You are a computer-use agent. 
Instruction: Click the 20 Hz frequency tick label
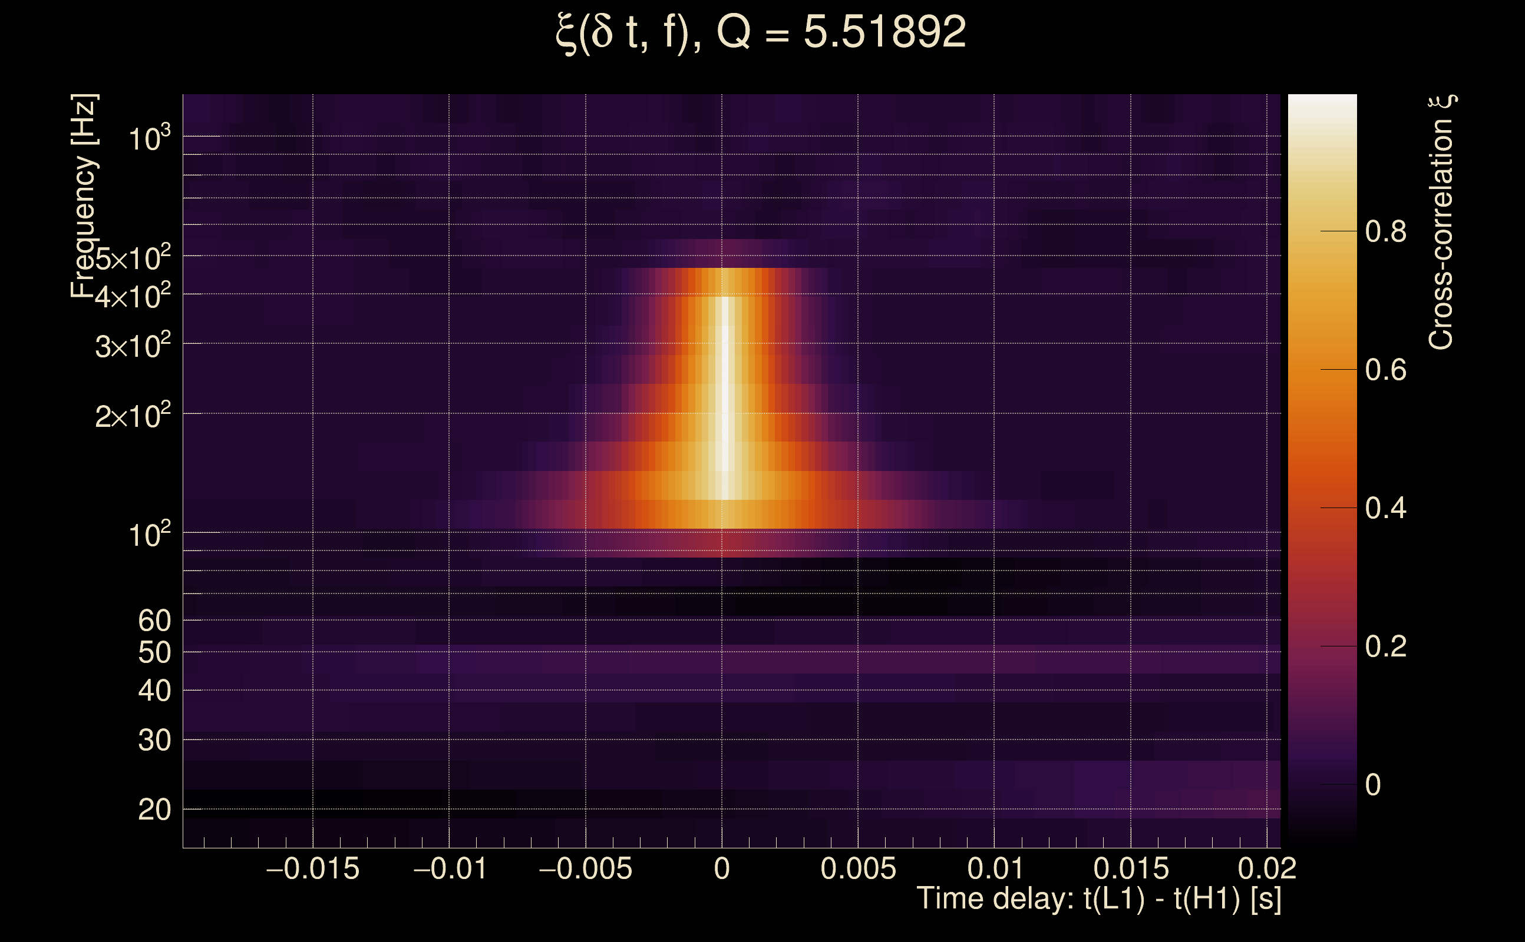click(154, 810)
